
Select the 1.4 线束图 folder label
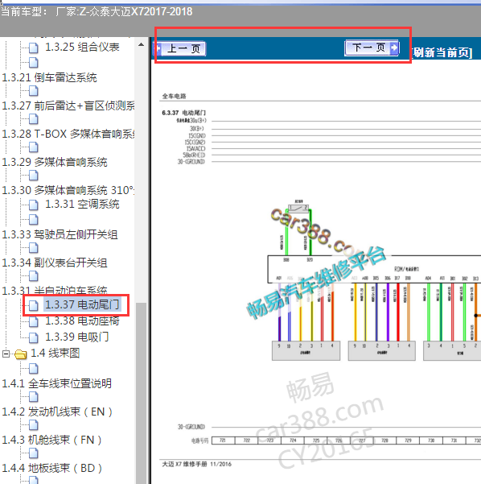55,353
